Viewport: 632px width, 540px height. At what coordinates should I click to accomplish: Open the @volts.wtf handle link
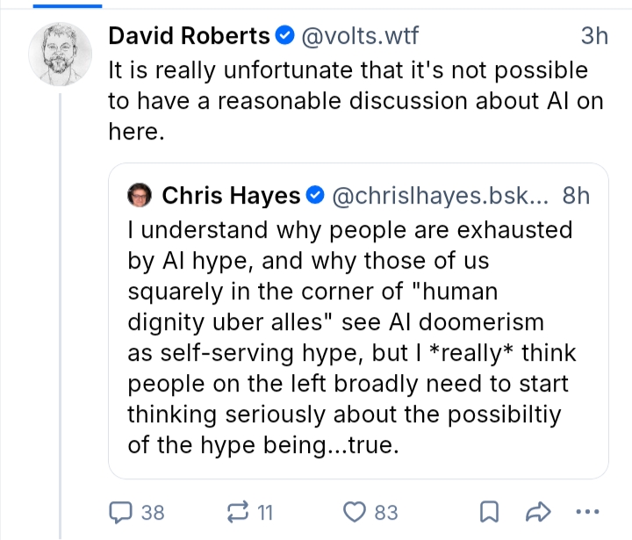(x=361, y=36)
